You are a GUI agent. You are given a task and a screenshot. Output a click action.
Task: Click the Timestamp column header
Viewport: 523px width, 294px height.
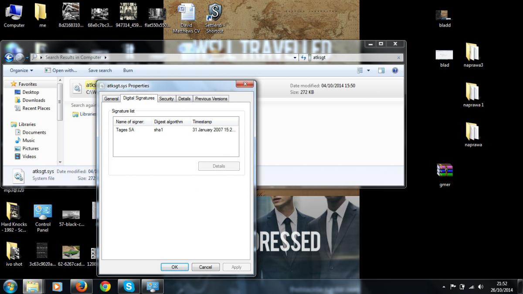[214, 122]
